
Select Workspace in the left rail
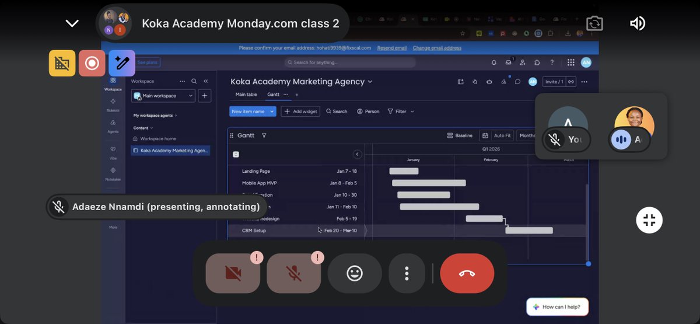[x=113, y=84]
